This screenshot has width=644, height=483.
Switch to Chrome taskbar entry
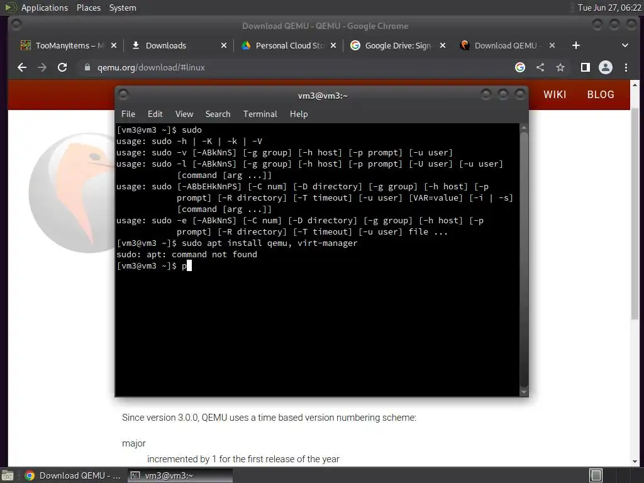73,475
